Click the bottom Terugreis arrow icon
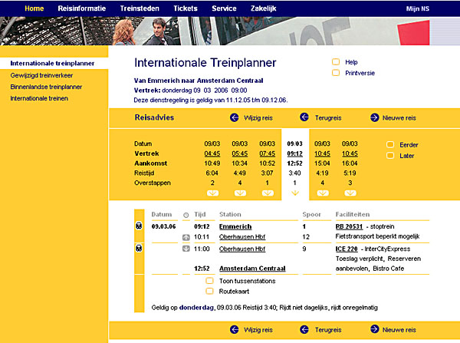460x343 pixels. pos(304,329)
